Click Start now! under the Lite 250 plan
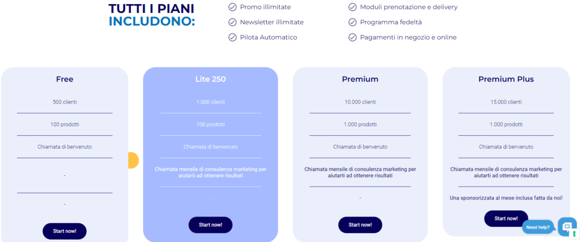 click(211, 224)
